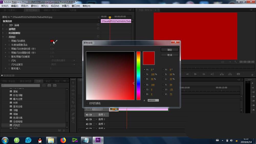The image size is (256, 144).
Task: Cancel color picker with 取消 button
Action: click(170, 55)
